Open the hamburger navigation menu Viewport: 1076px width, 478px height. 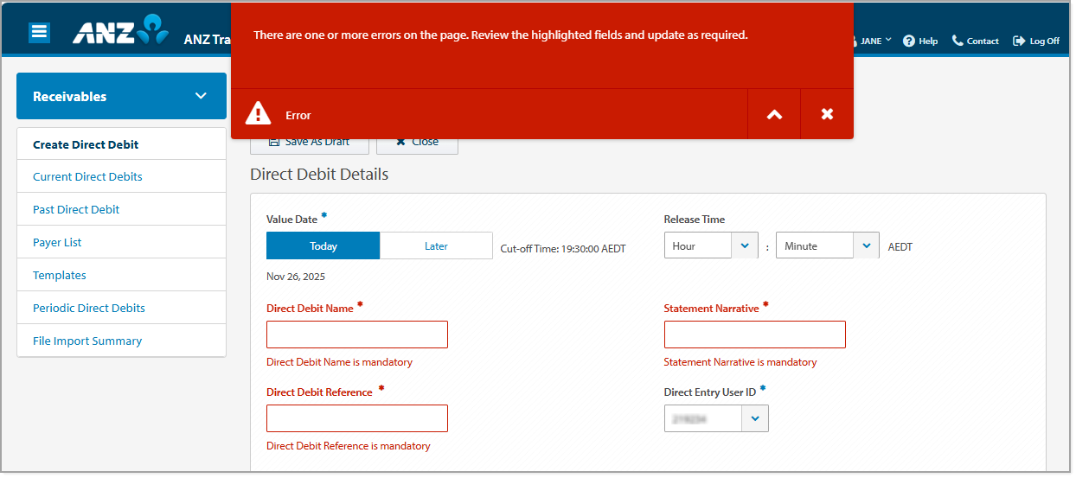(x=39, y=32)
